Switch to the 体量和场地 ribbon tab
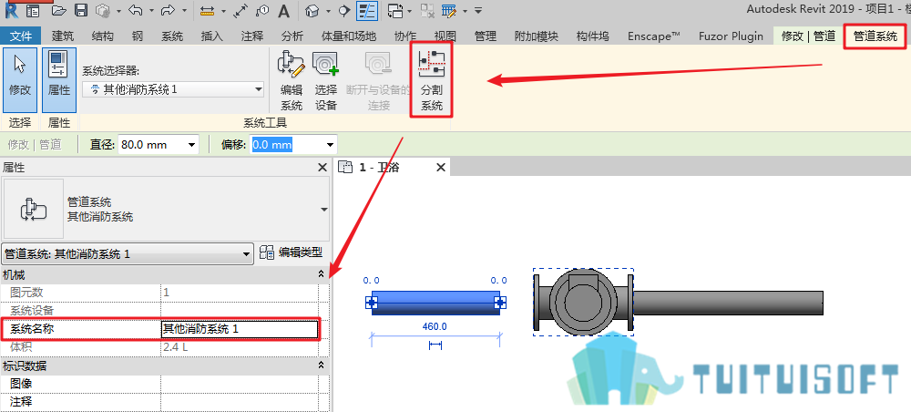The width and height of the screenshot is (911, 412). 349,36
